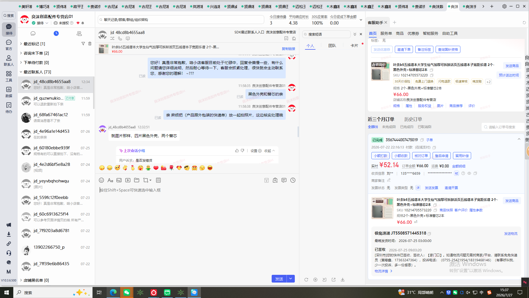This screenshot has width=529, height=298.
Task: Click the contact list scrollbar
Action: [94, 93]
